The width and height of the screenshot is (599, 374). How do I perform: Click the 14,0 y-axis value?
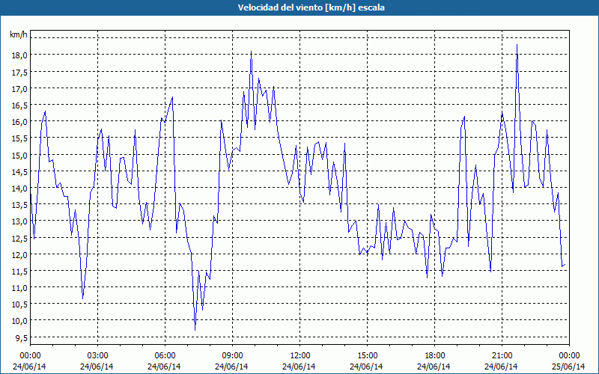tap(20, 188)
